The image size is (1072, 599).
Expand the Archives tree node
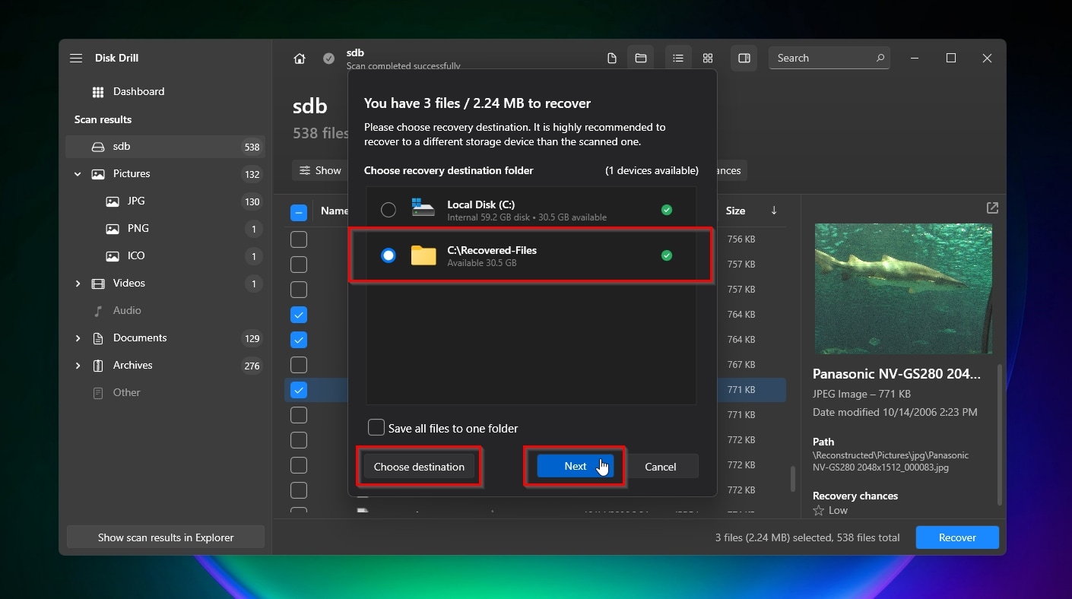click(78, 366)
